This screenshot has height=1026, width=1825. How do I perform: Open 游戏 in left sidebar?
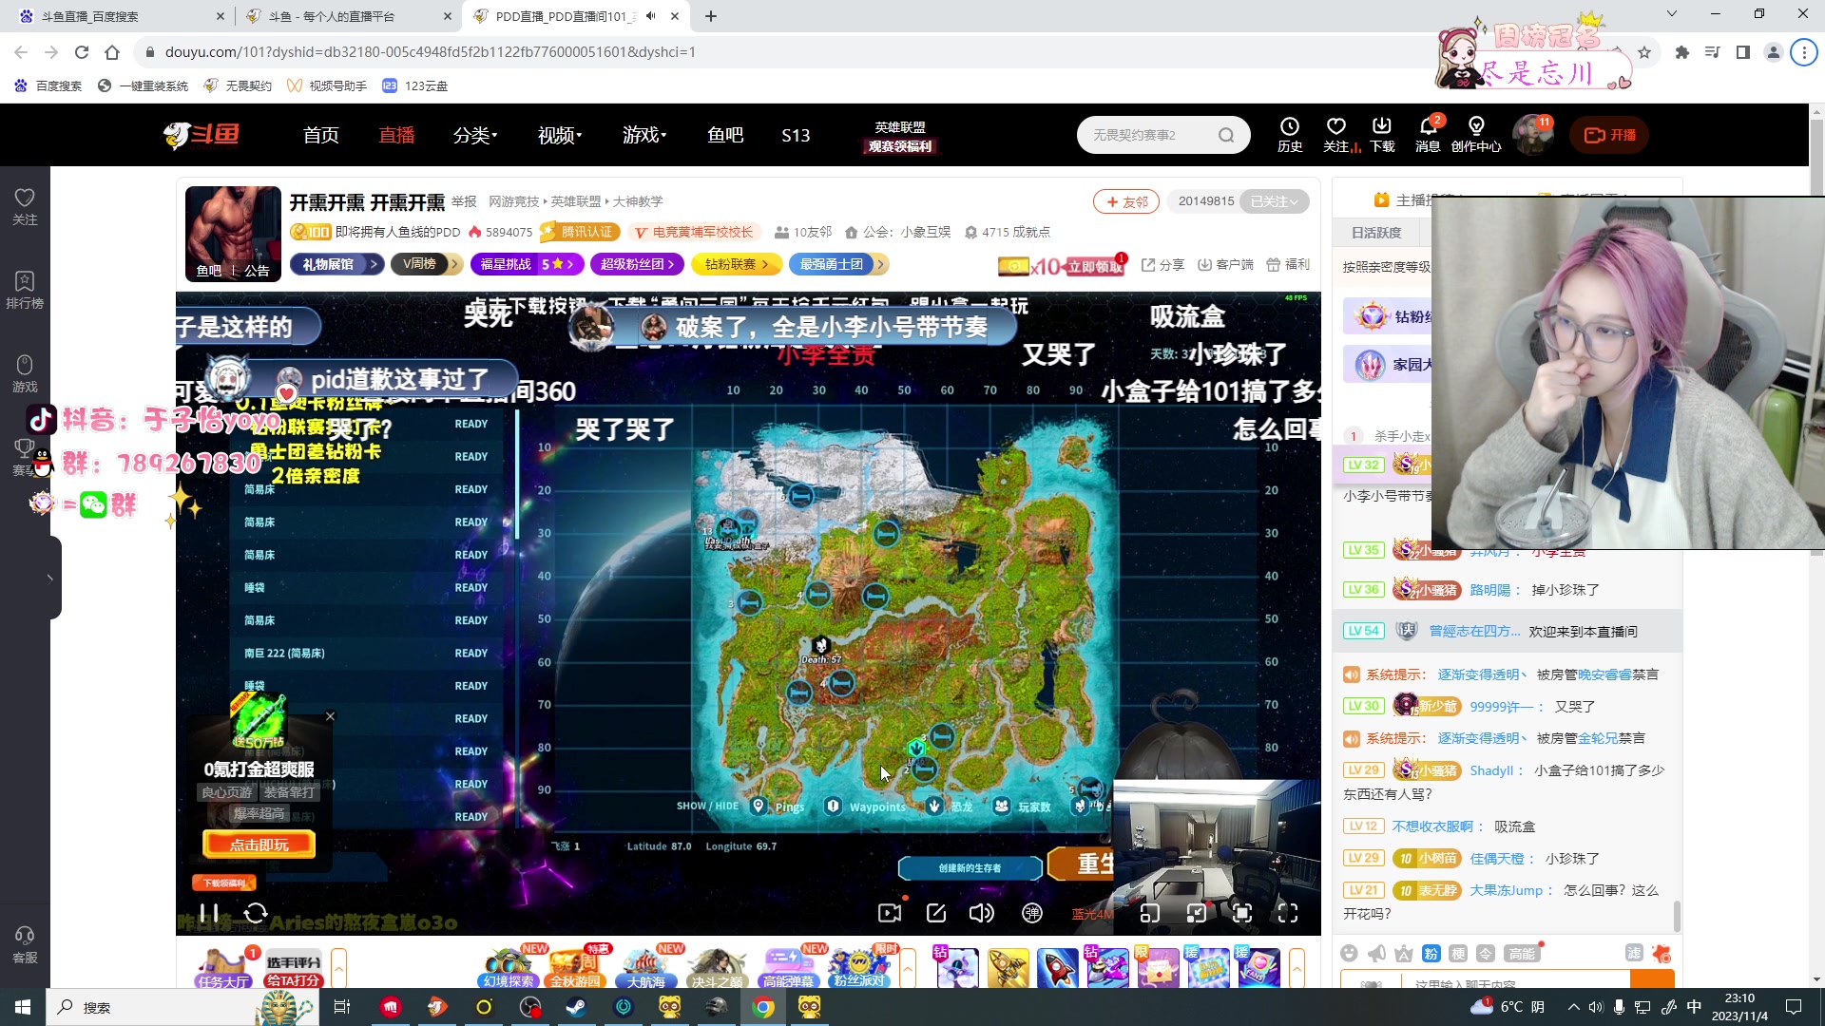[25, 373]
